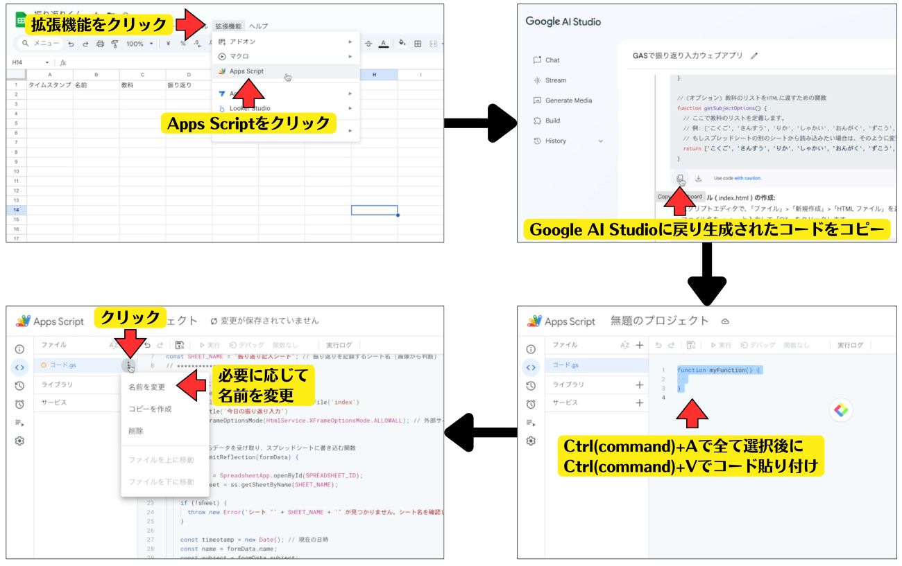Open the ヘルプ menu in Google Sheets

[x=258, y=26]
